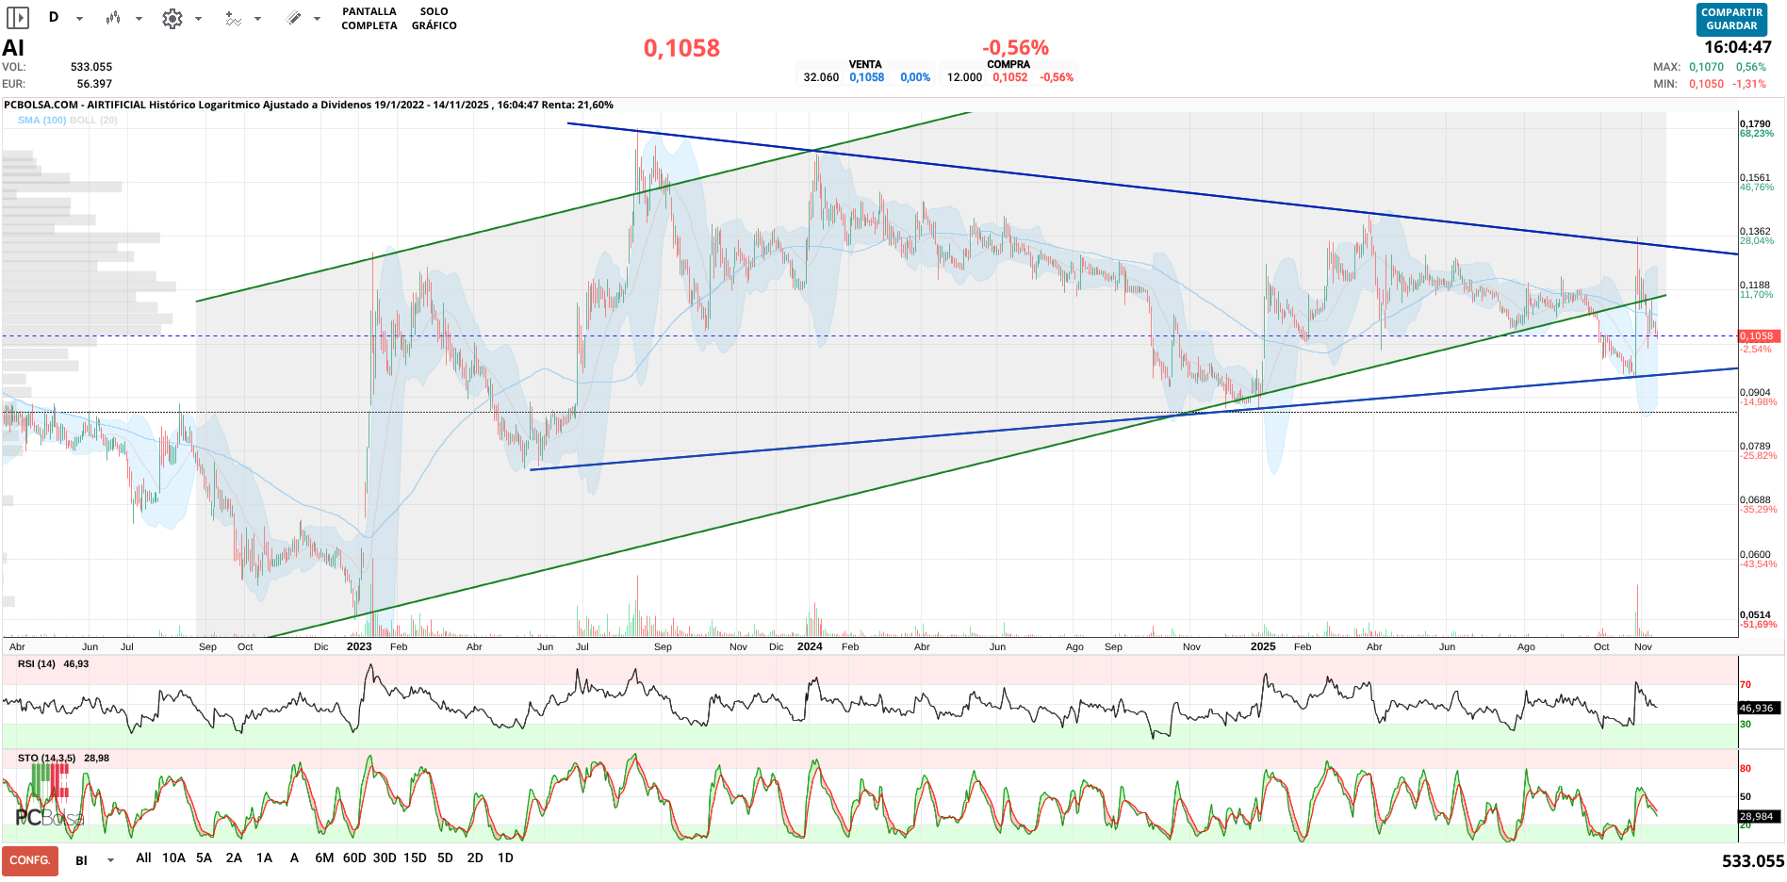Open the red CONFG. button
The height and width of the screenshot is (882, 1787).
30,860
